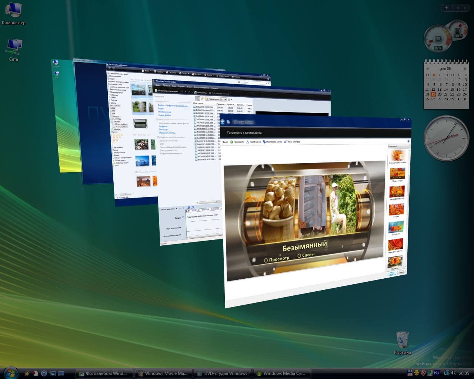Open the Компьютер desktop icon
The height and width of the screenshot is (379, 474).
(x=14, y=14)
